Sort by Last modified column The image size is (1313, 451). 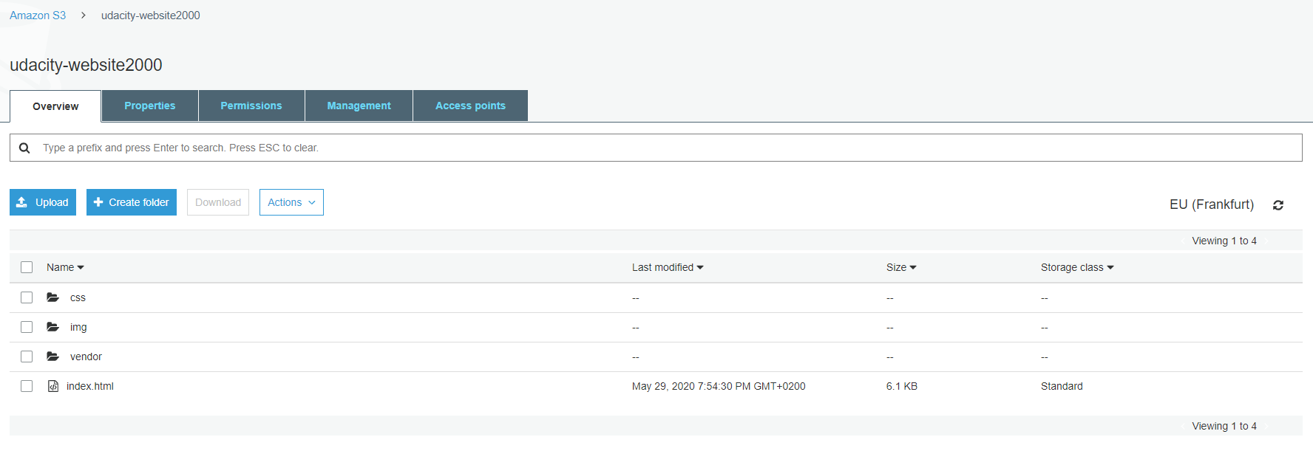click(668, 267)
